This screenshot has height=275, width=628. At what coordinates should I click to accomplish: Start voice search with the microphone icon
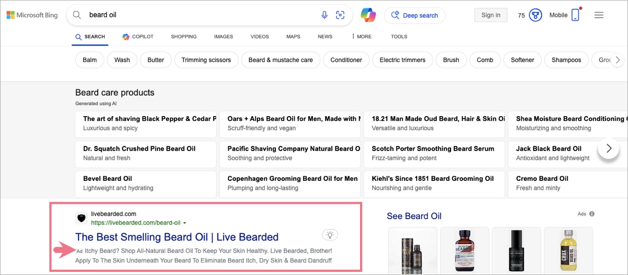coord(324,15)
